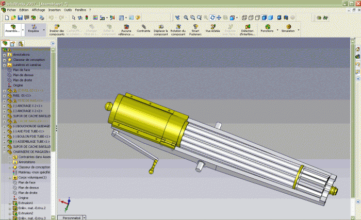Toggle the Section View icon
Screen dimensions: 361x220
coord(286,18)
